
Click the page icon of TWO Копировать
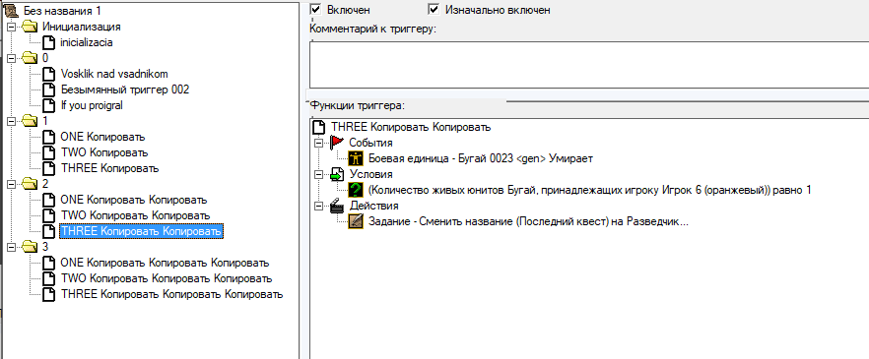49,152
